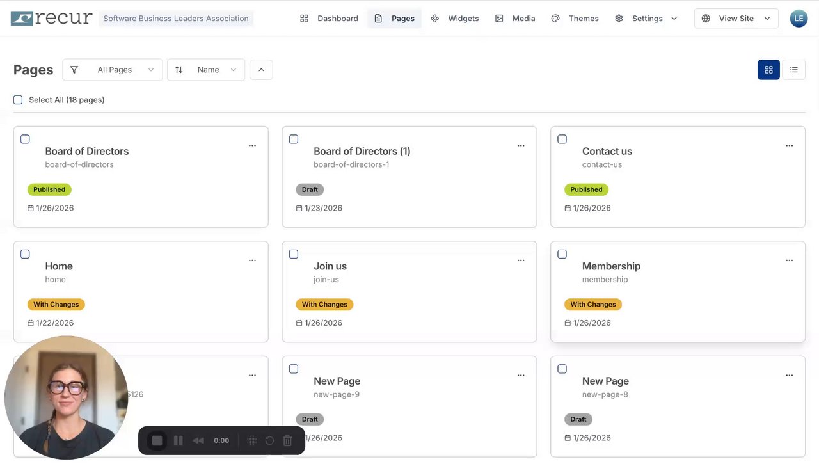Screen dimensions: 819x464
Task: Tick the Contact us page checkbox
Action: (x=562, y=139)
